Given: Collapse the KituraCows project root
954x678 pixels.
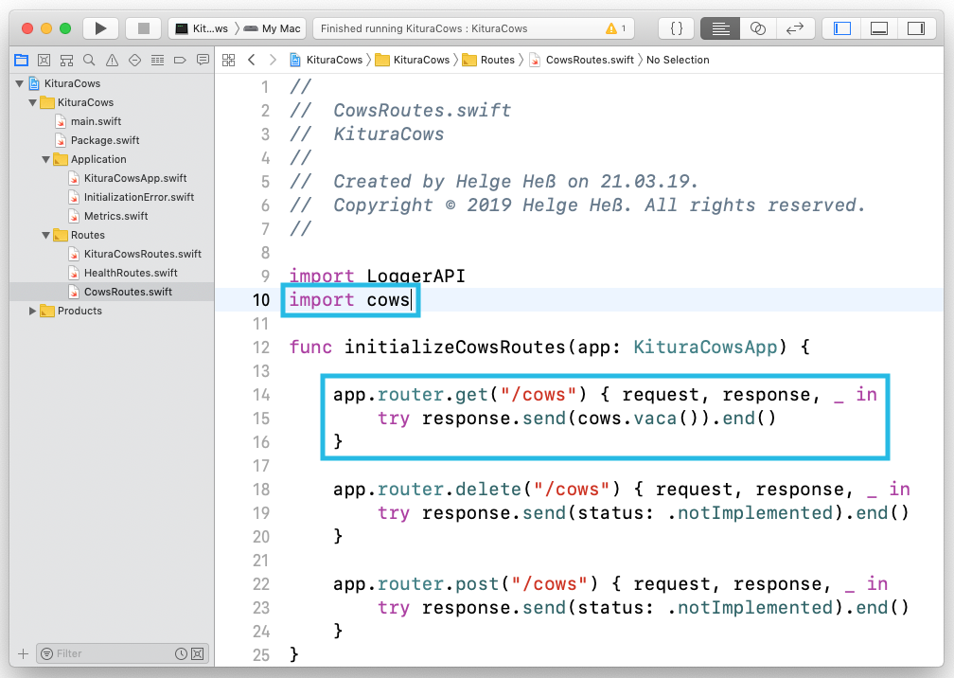Looking at the screenshot, I should click(20, 83).
